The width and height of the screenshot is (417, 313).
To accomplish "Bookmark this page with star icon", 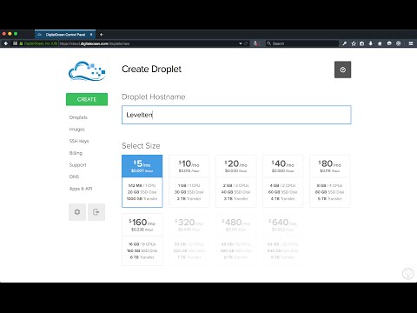I will coord(354,43).
